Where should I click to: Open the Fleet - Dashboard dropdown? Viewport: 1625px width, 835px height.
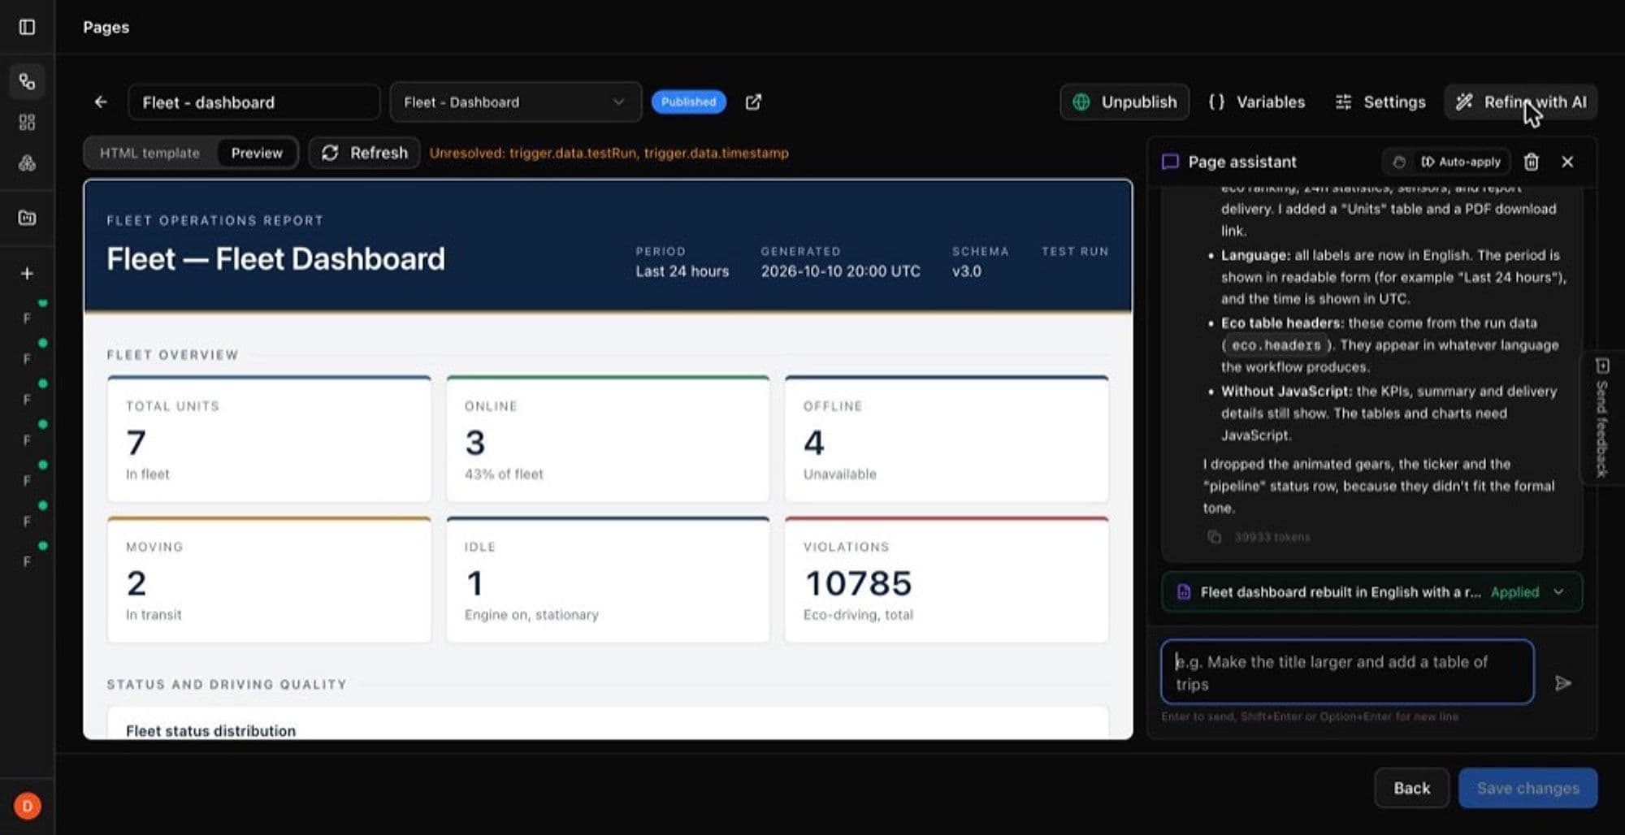(515, 102)
